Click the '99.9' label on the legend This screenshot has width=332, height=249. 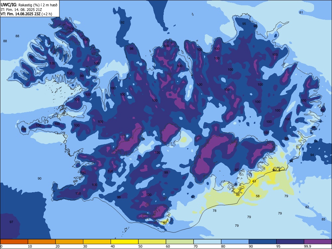click(307, 246)
